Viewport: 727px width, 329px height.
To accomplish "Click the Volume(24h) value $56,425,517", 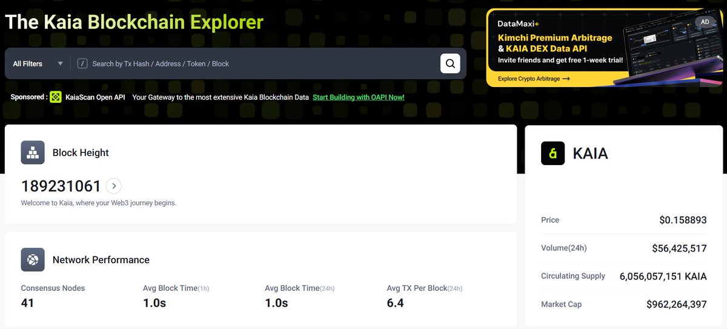I will tap(679, 248).
